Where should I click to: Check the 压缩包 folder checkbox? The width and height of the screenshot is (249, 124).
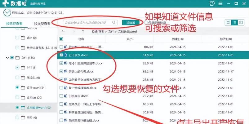(17, 78)
